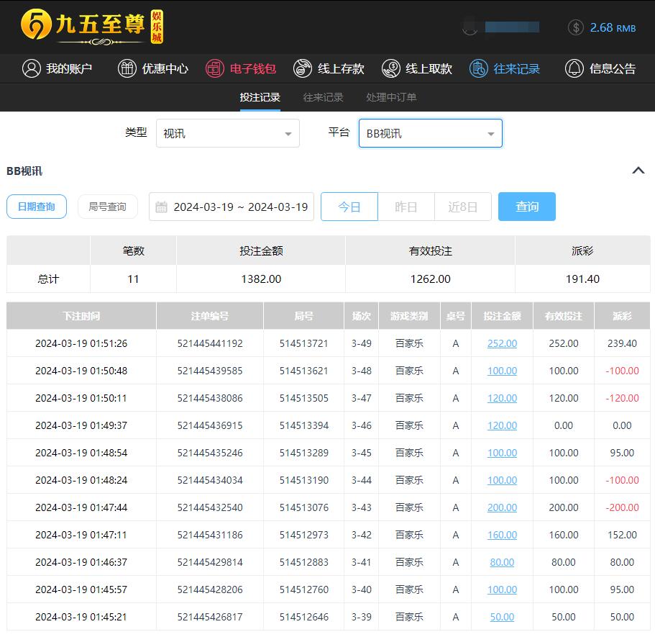655x637 pixels.
Task: Select 局号查询 query mode
Action: [107, 207]
